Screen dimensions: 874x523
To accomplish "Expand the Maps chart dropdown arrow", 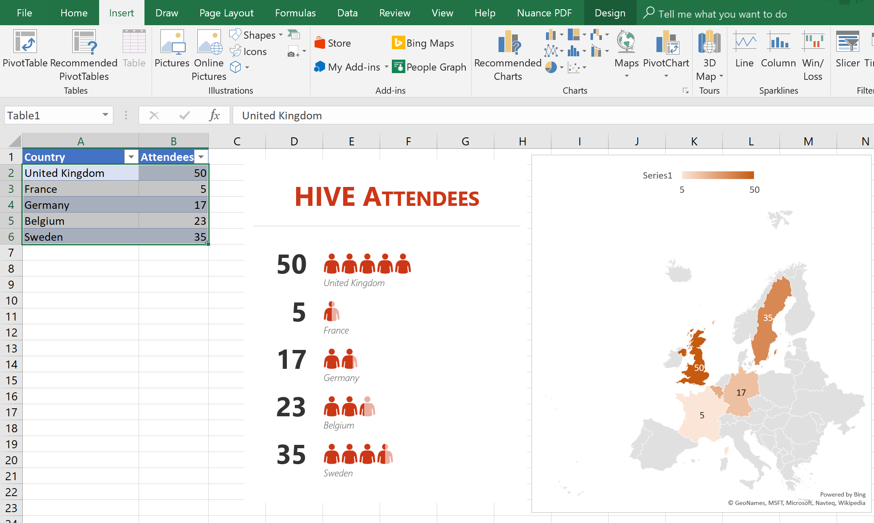I will tap(627, 76).
